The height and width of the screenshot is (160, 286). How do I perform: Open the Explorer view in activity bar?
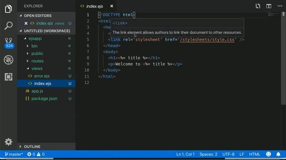pyautogui.click(x=8, y=9)
